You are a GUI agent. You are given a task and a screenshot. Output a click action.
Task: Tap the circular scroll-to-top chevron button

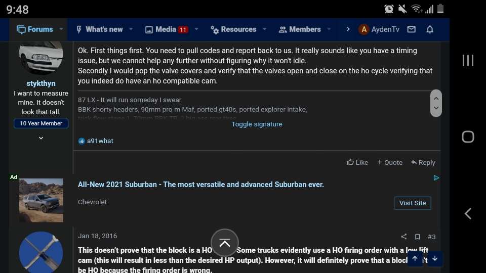coord(225,243)
